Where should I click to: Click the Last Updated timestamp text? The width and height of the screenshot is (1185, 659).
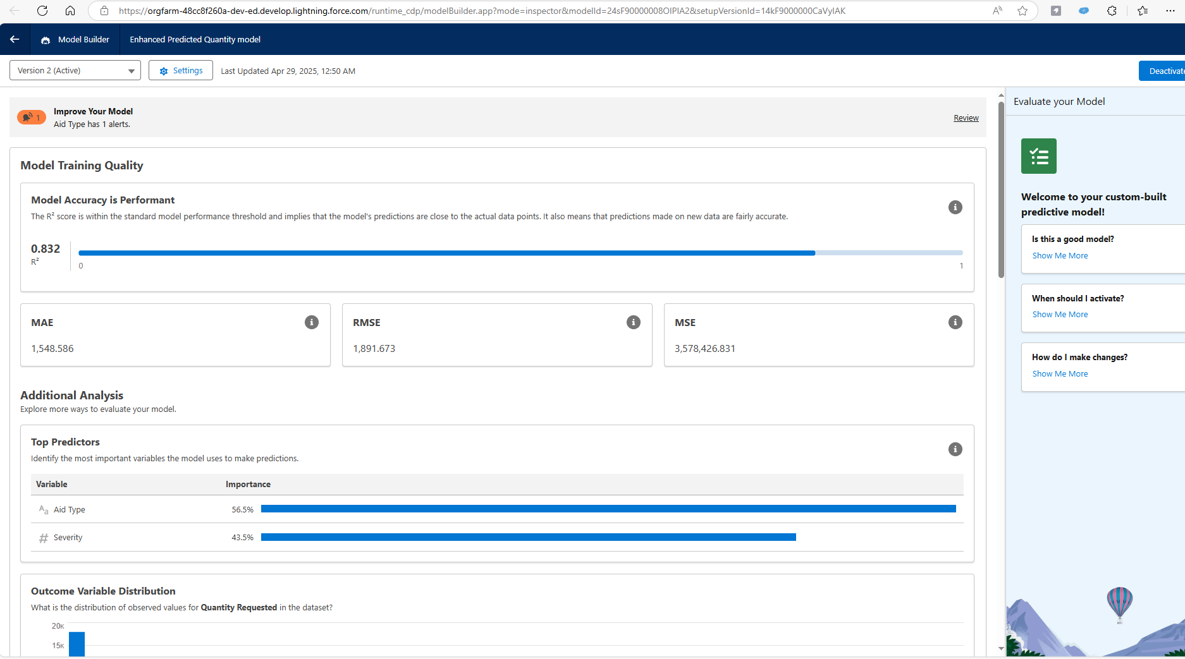[x=288, y=71]
